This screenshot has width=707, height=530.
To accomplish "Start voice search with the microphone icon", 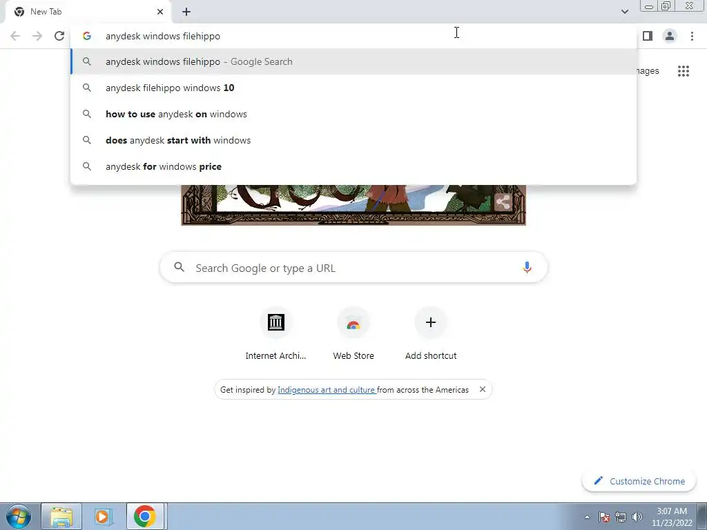I will (x=527, y=268).
